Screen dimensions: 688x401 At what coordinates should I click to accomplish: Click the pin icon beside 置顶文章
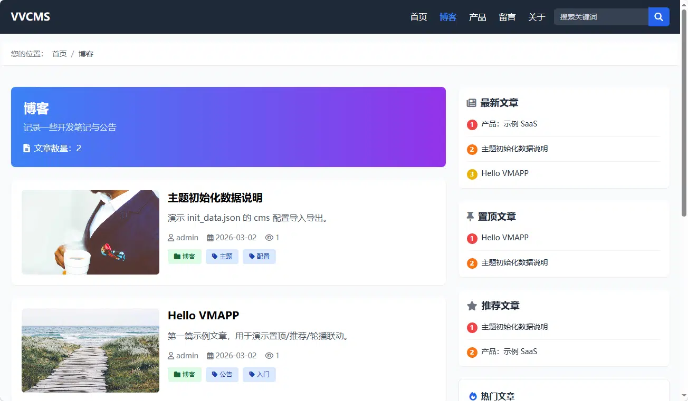(471, 217)
